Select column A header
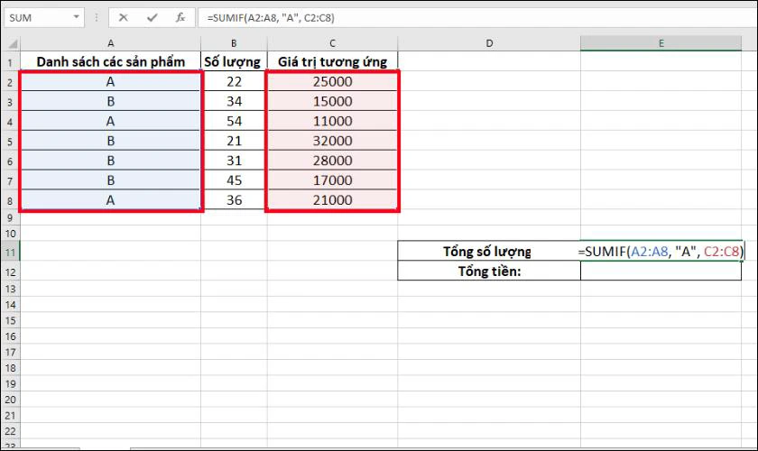The width and height of the screenshot is (758, 451). [111, 43]
